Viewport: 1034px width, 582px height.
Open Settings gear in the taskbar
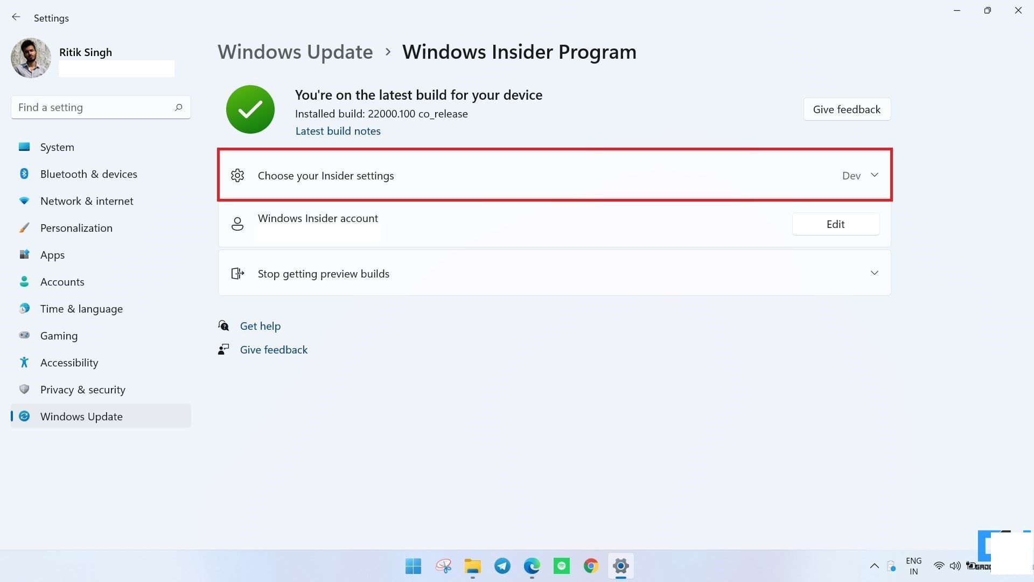coord(620,566)
